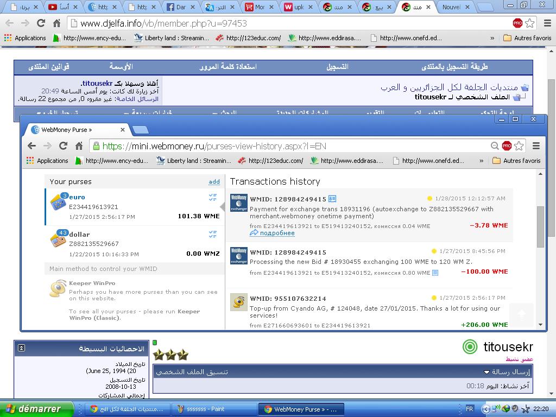Collapse the الاحصائيات البسيطة statistics panel
The height and width of the screenshot is (417, 556).
point(21,348)
